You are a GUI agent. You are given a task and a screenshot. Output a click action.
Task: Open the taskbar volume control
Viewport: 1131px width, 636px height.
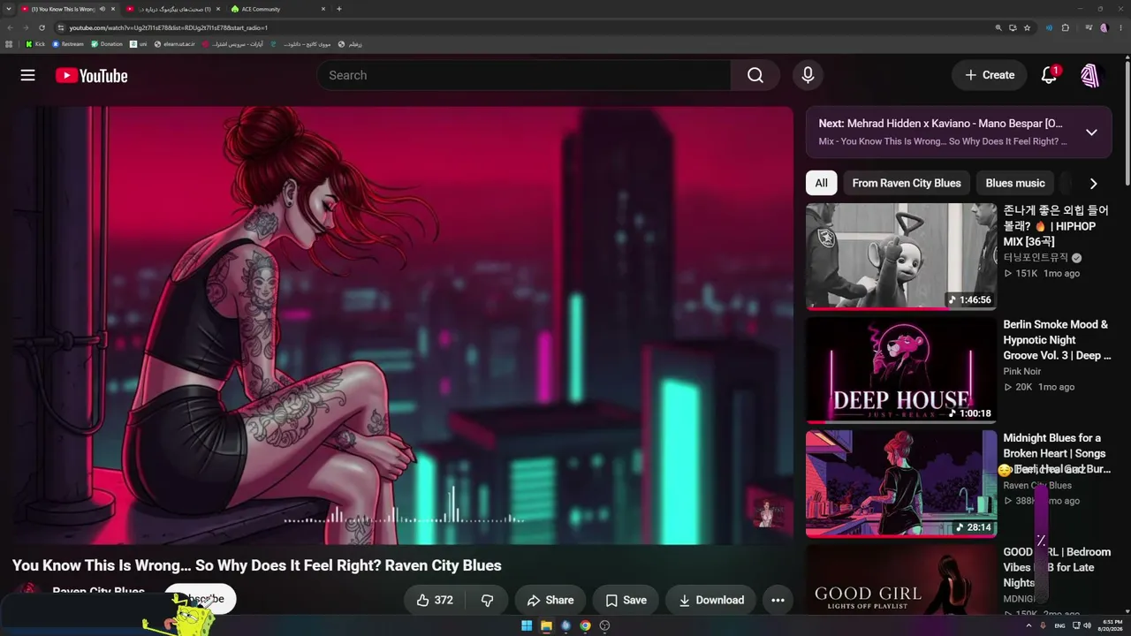pos(1087,625)
